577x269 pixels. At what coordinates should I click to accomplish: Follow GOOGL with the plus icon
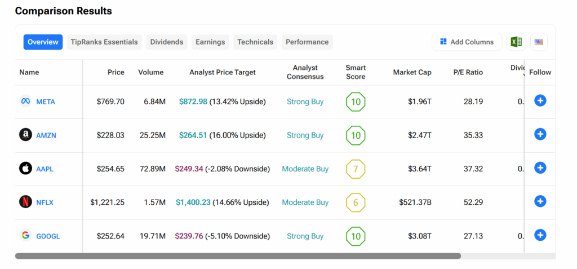(540, 235)
